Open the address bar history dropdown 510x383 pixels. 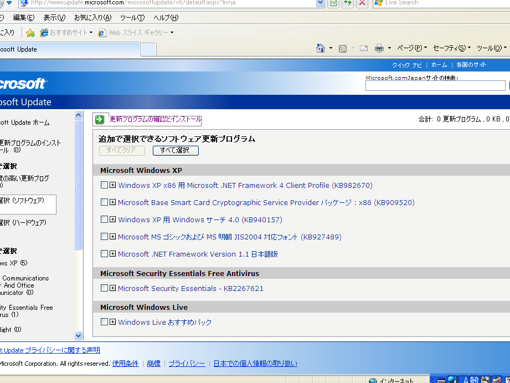[321, 3]
